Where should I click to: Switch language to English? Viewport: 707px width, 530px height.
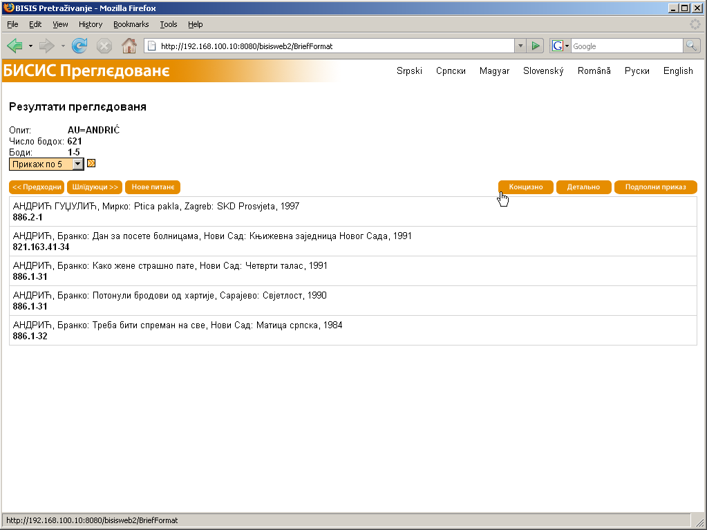point(678,70)
